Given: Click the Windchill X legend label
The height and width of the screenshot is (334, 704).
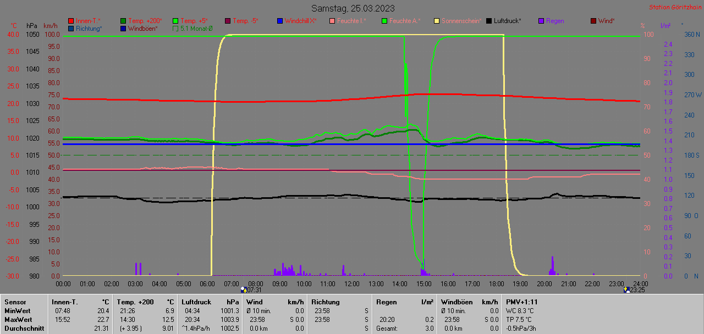Looking at the screenshot, I should pyautogui.click(x=301, y=21).
